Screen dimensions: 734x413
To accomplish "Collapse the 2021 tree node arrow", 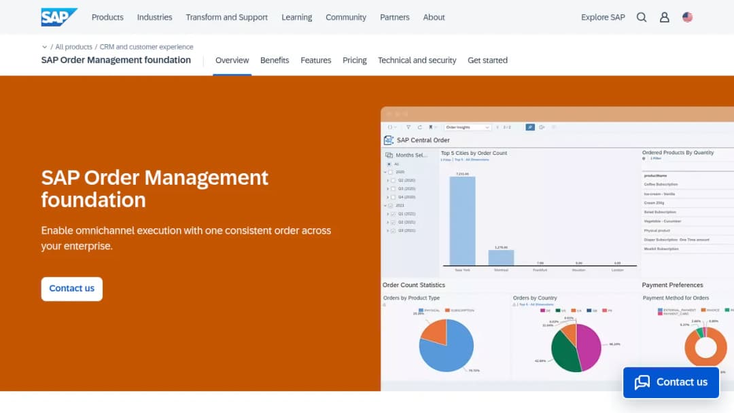I will 385,205.
